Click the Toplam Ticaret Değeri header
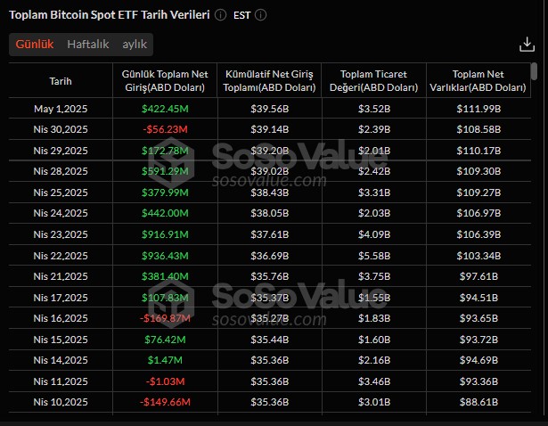The width and height of the screenshot is (548, 426). [x=374, y=81]
